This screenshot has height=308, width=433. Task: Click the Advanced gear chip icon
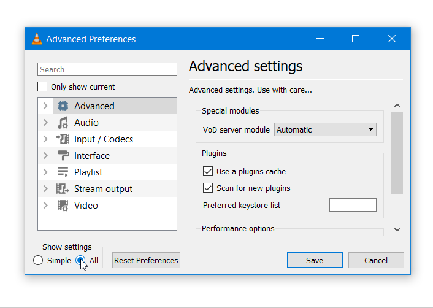[63, 106]
